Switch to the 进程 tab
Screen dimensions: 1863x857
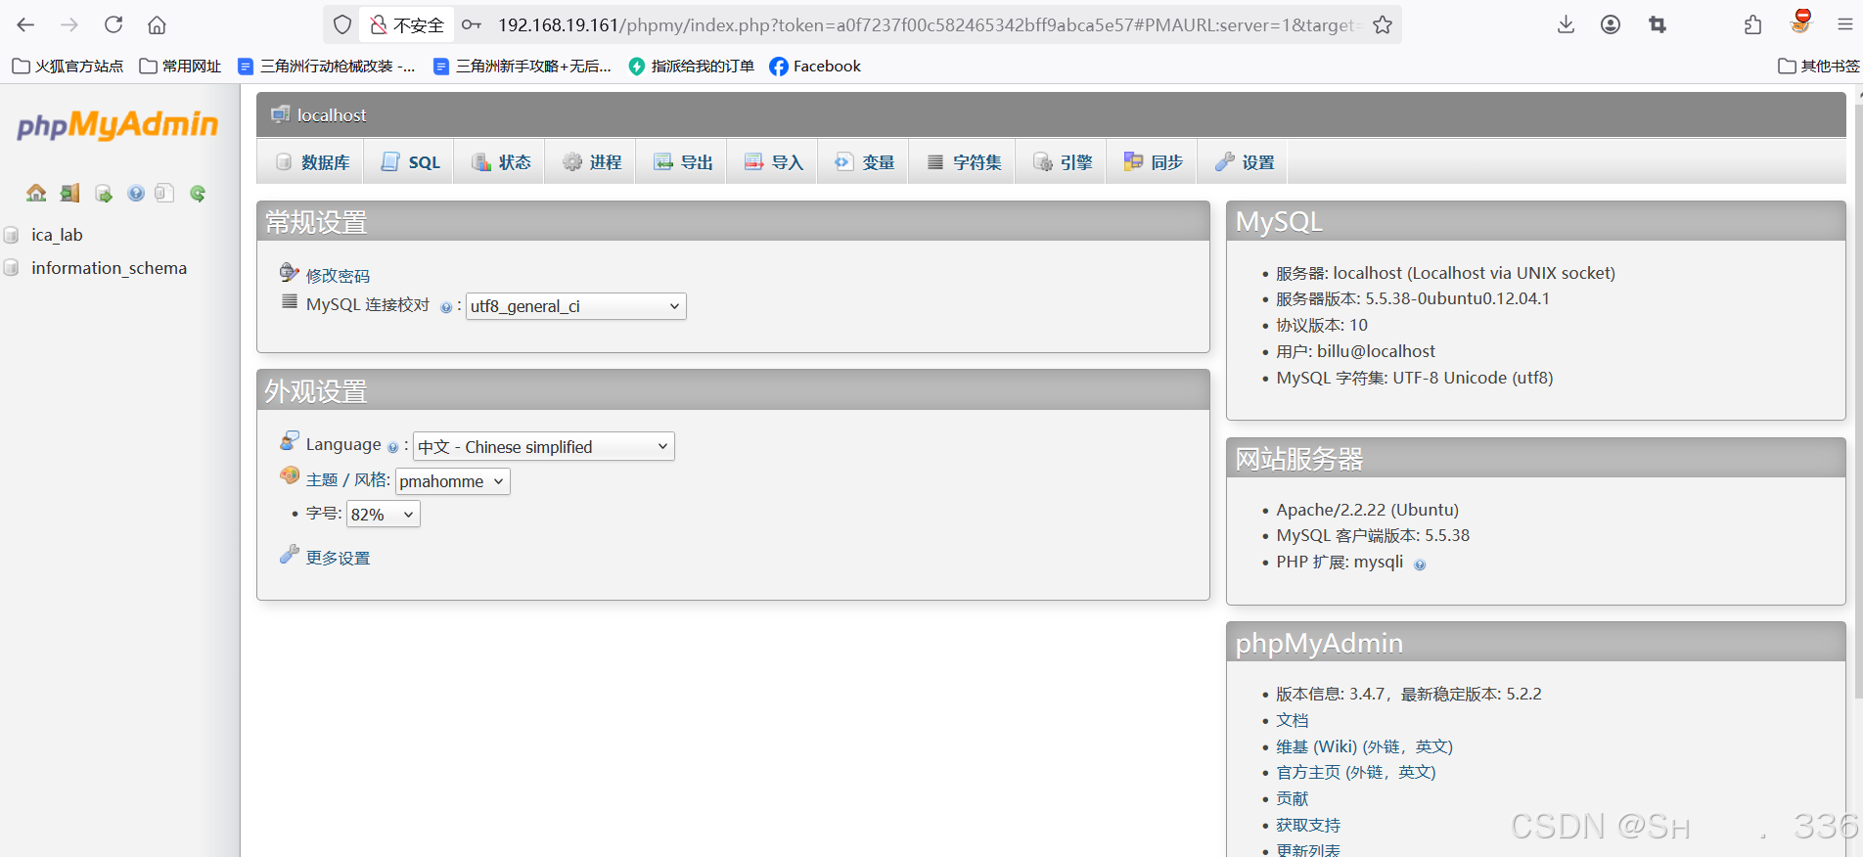[x=591, y=162]
